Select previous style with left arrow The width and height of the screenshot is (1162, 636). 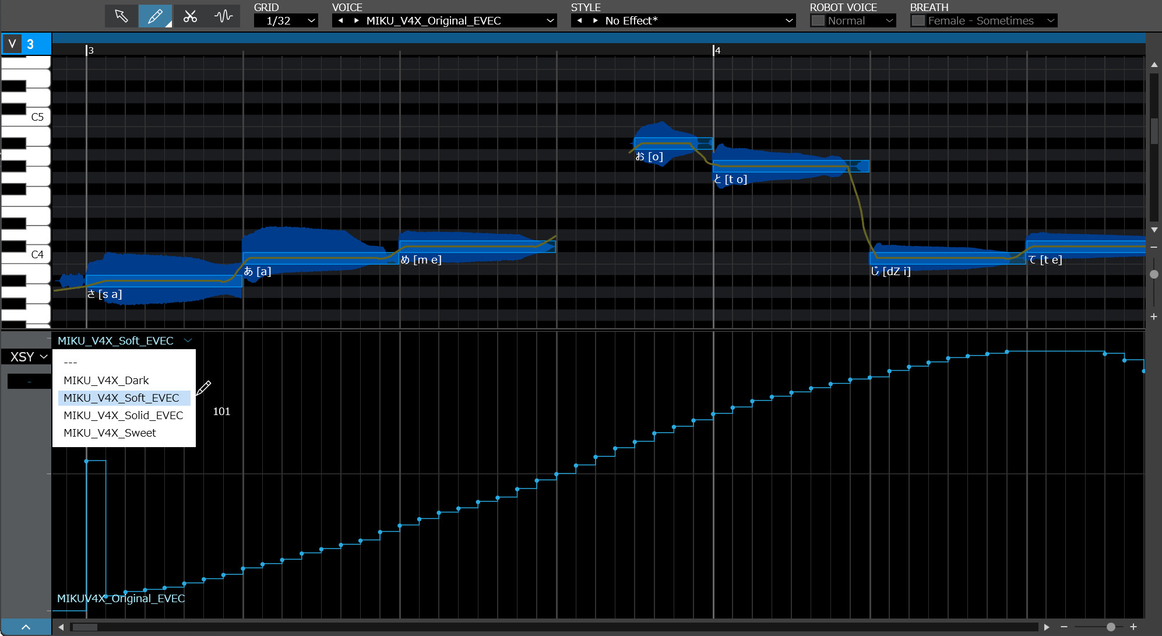[579, 21]
